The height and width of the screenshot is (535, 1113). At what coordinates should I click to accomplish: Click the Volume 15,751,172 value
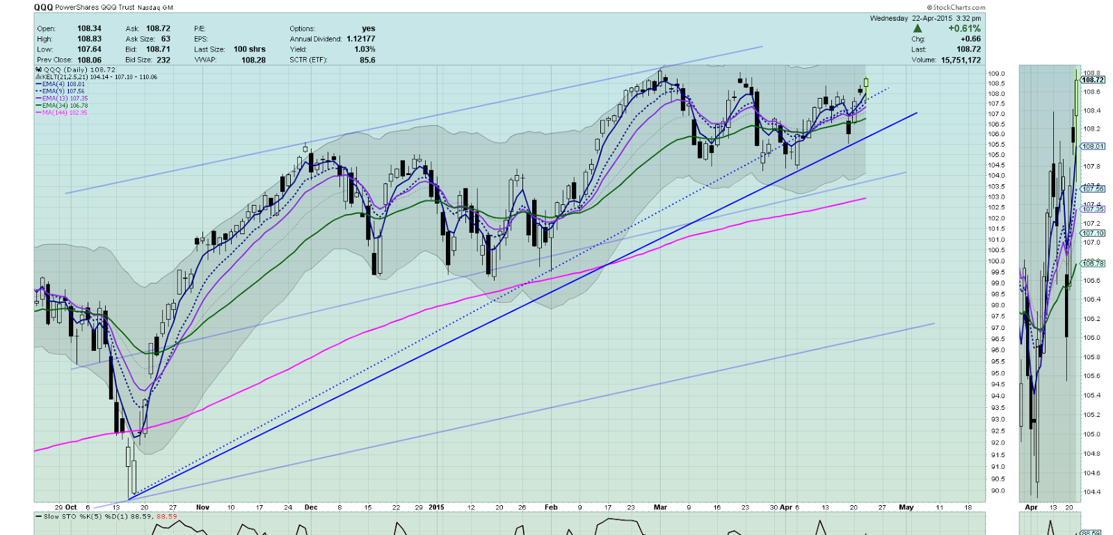pos(961,60)
